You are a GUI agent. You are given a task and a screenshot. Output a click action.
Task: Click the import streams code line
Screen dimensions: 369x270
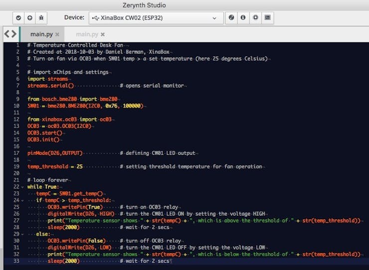coord(48,79)
